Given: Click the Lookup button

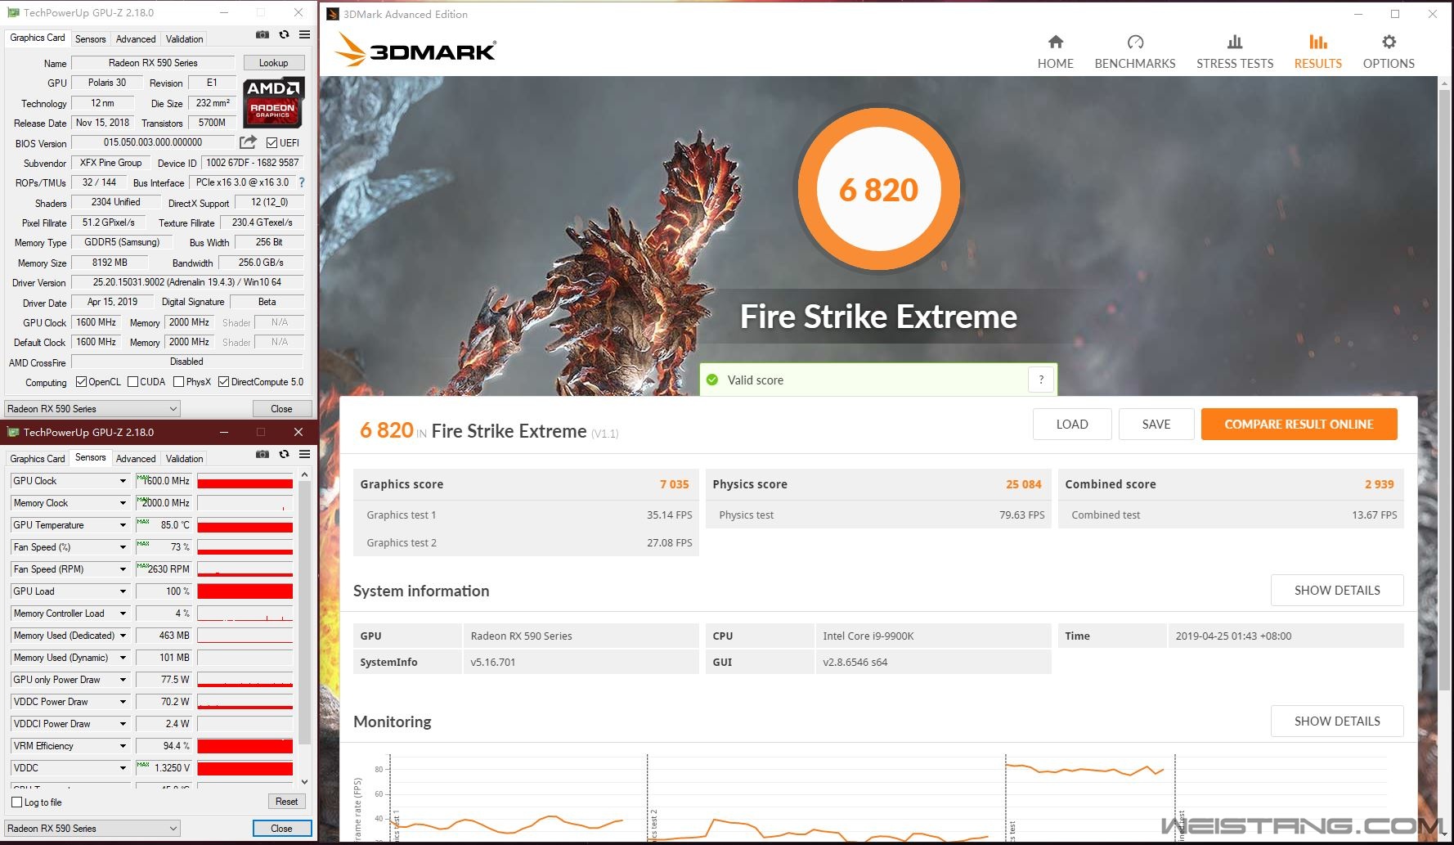Looking at the screenshot, I should [x=274, y=63].
